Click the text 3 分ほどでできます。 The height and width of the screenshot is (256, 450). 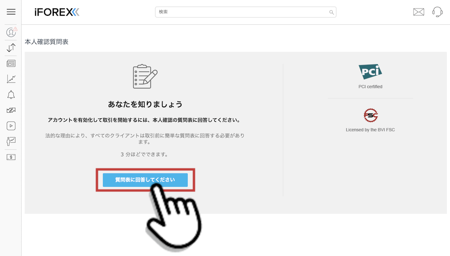144,154
